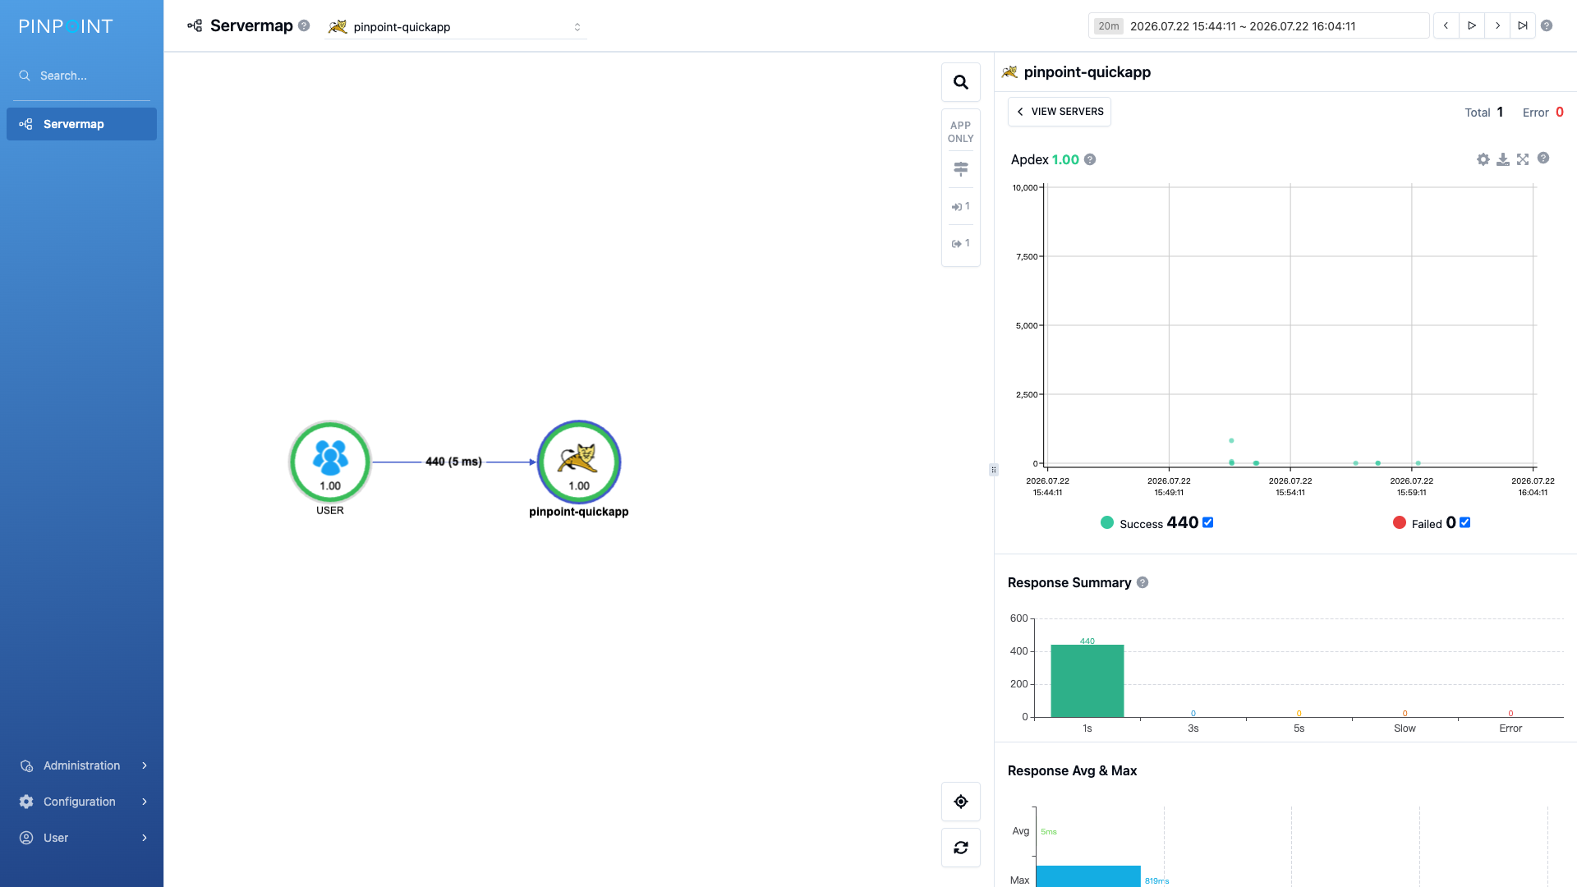Select the pinpoint-quickapp Tomcat node

click(x=579, y=462)
